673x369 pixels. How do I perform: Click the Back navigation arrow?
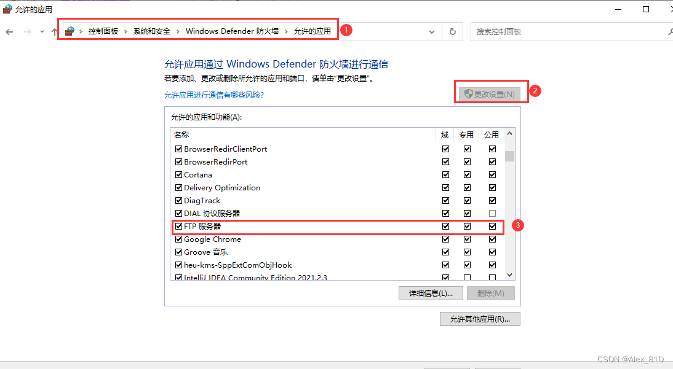(9, 32)
